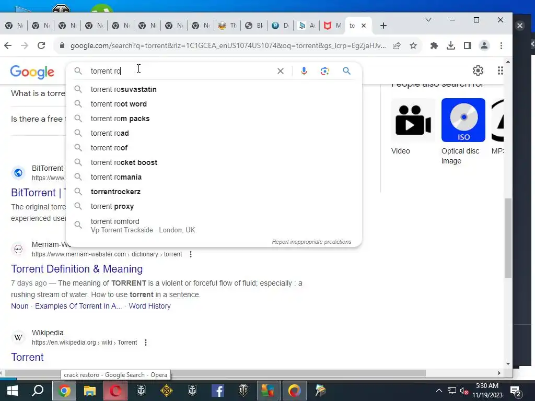Switch to the McAfee 'M' tab

point(332,26)
